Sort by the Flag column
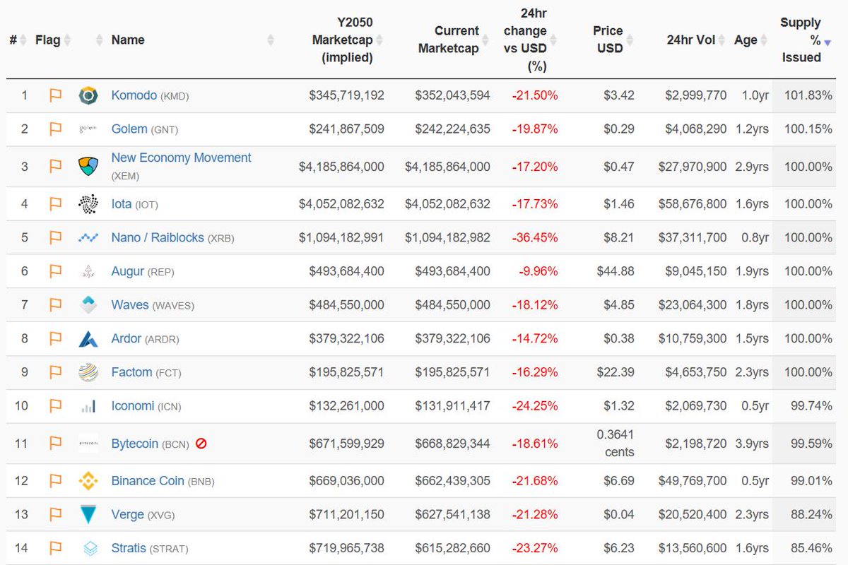 [54, 40]
